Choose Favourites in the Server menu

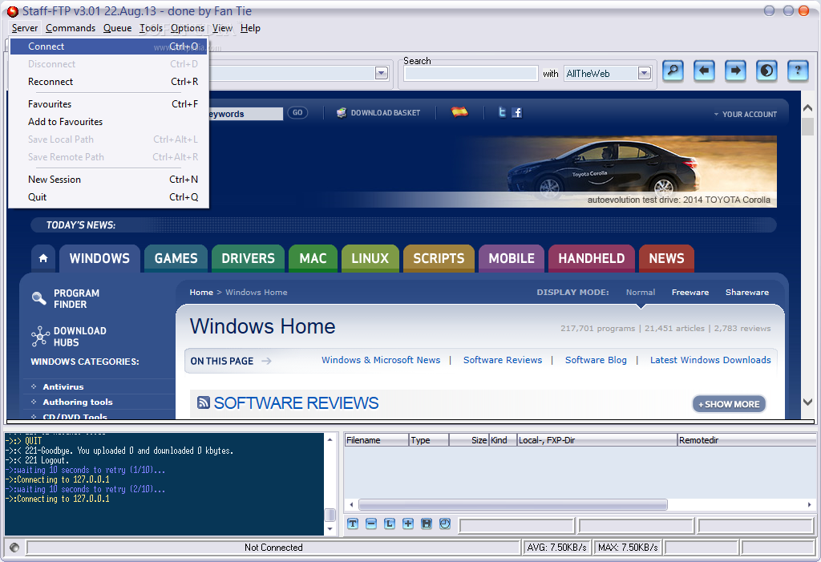pos(108,104)
